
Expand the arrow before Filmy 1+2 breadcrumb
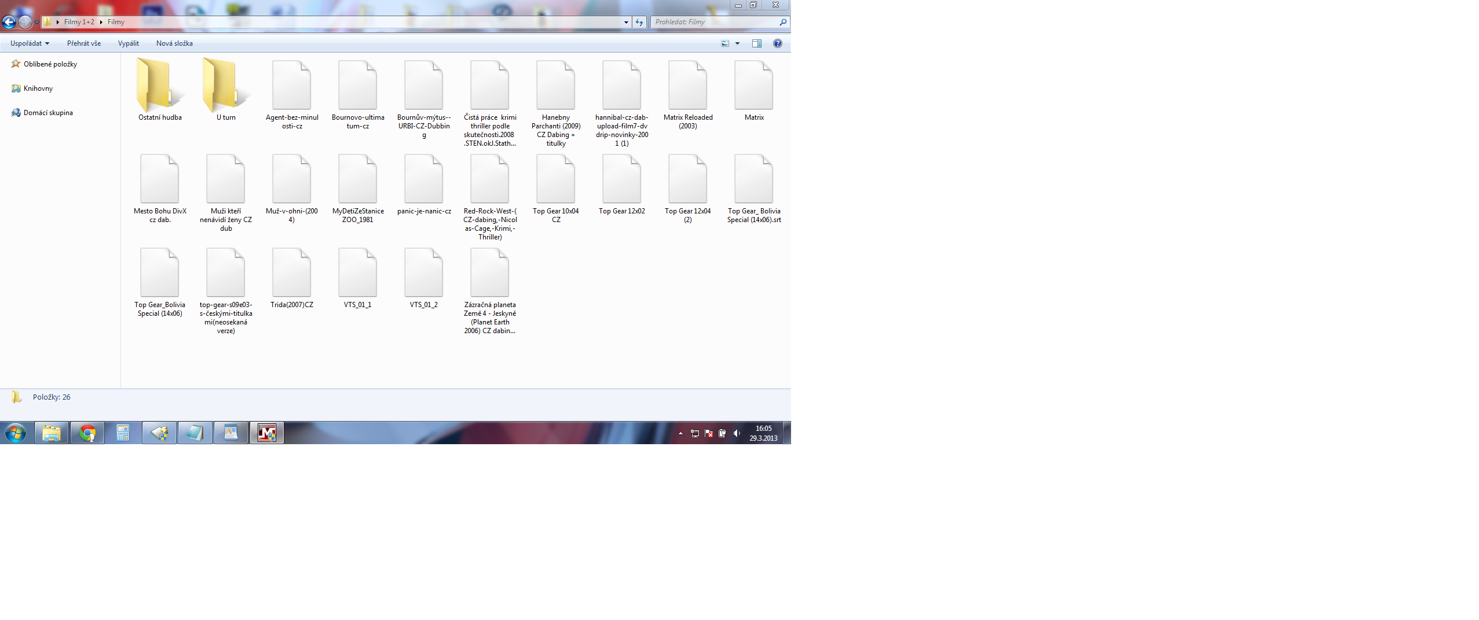point(58,22)
